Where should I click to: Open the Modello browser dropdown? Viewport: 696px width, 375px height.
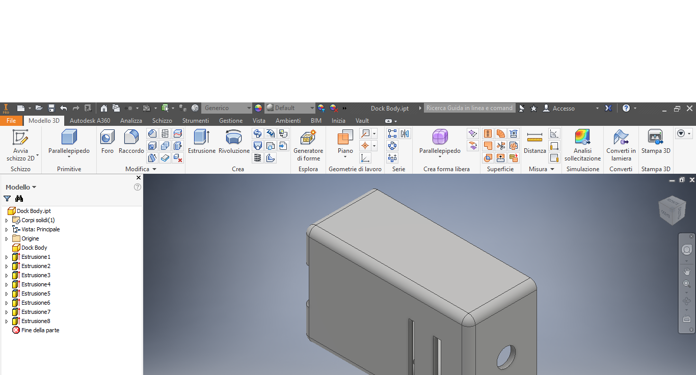point(21,187)
